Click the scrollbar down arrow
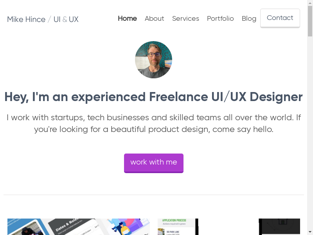This screenshot has height=235, width=313. tap(310, 232)
